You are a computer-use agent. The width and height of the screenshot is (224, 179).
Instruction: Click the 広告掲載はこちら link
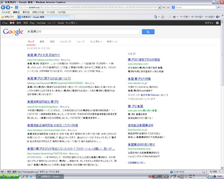click(x=136, y=162)
